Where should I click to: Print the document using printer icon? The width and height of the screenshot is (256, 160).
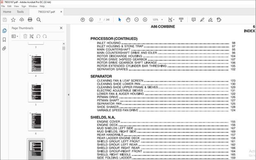tap(30, 20)
